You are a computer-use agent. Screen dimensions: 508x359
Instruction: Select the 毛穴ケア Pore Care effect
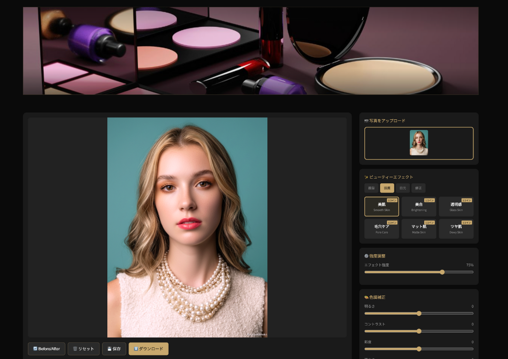click(x=382, y=229)
